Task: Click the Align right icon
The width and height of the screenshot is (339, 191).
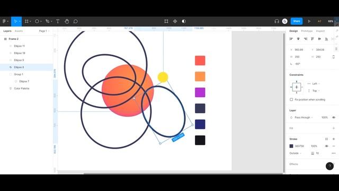Action: [x=305, y=39]
